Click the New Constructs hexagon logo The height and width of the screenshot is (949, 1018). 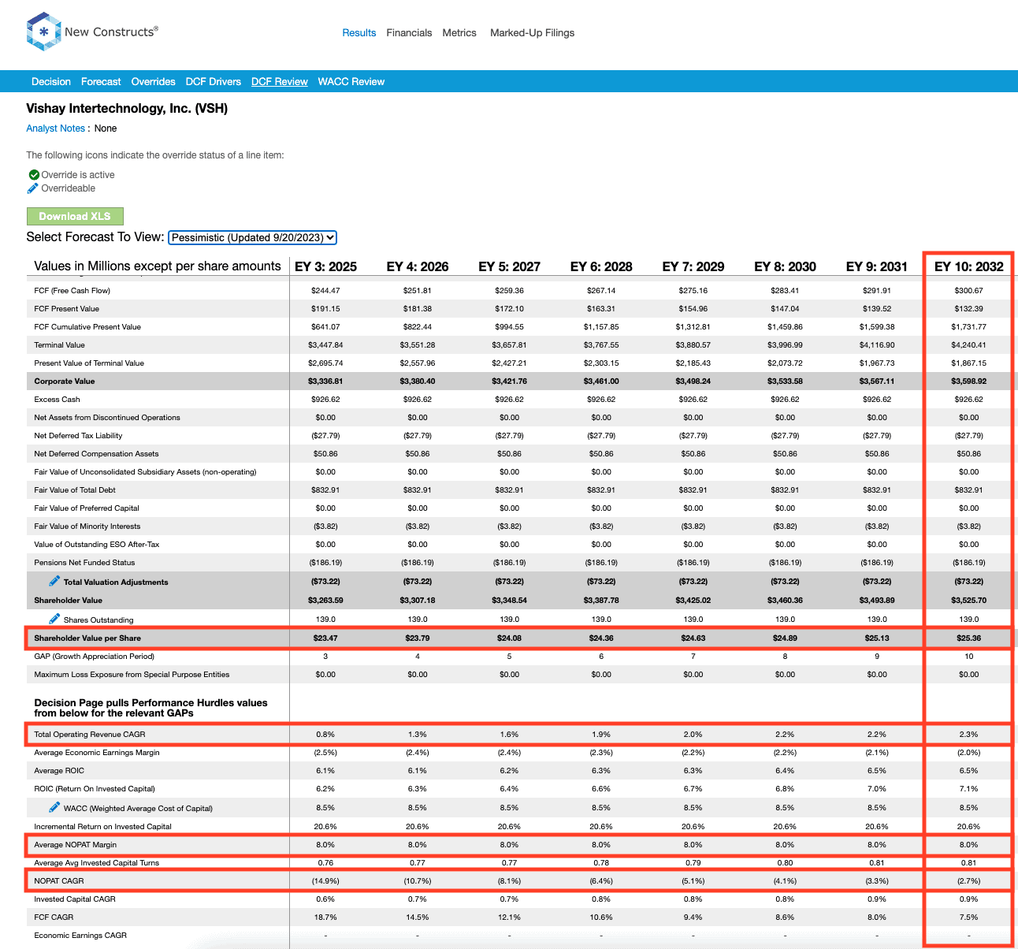(x=43, y=32)
